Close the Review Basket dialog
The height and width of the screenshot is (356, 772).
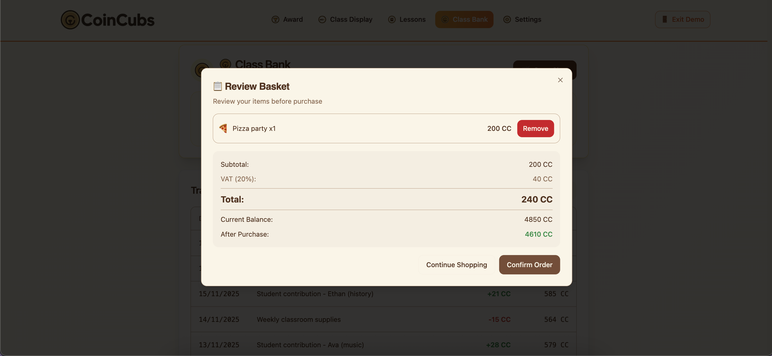pyautogui.click(x=560, y=80)
